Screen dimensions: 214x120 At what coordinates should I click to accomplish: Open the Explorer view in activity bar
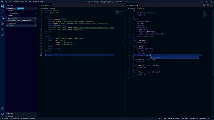pyautogui.click(x=3, y=6)
